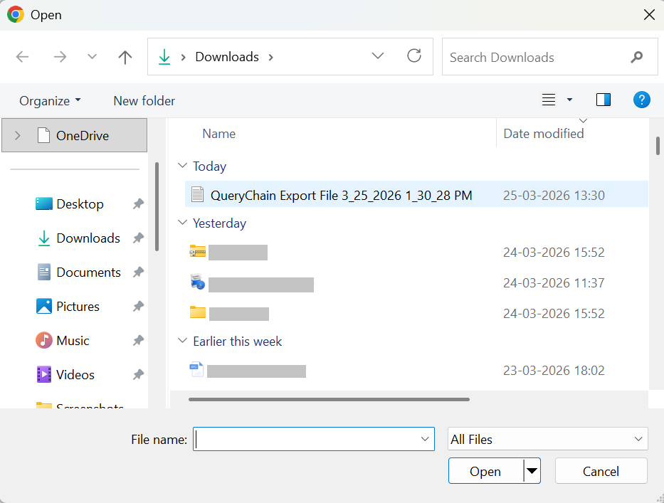Collapse the Today group

pos(182,166)
